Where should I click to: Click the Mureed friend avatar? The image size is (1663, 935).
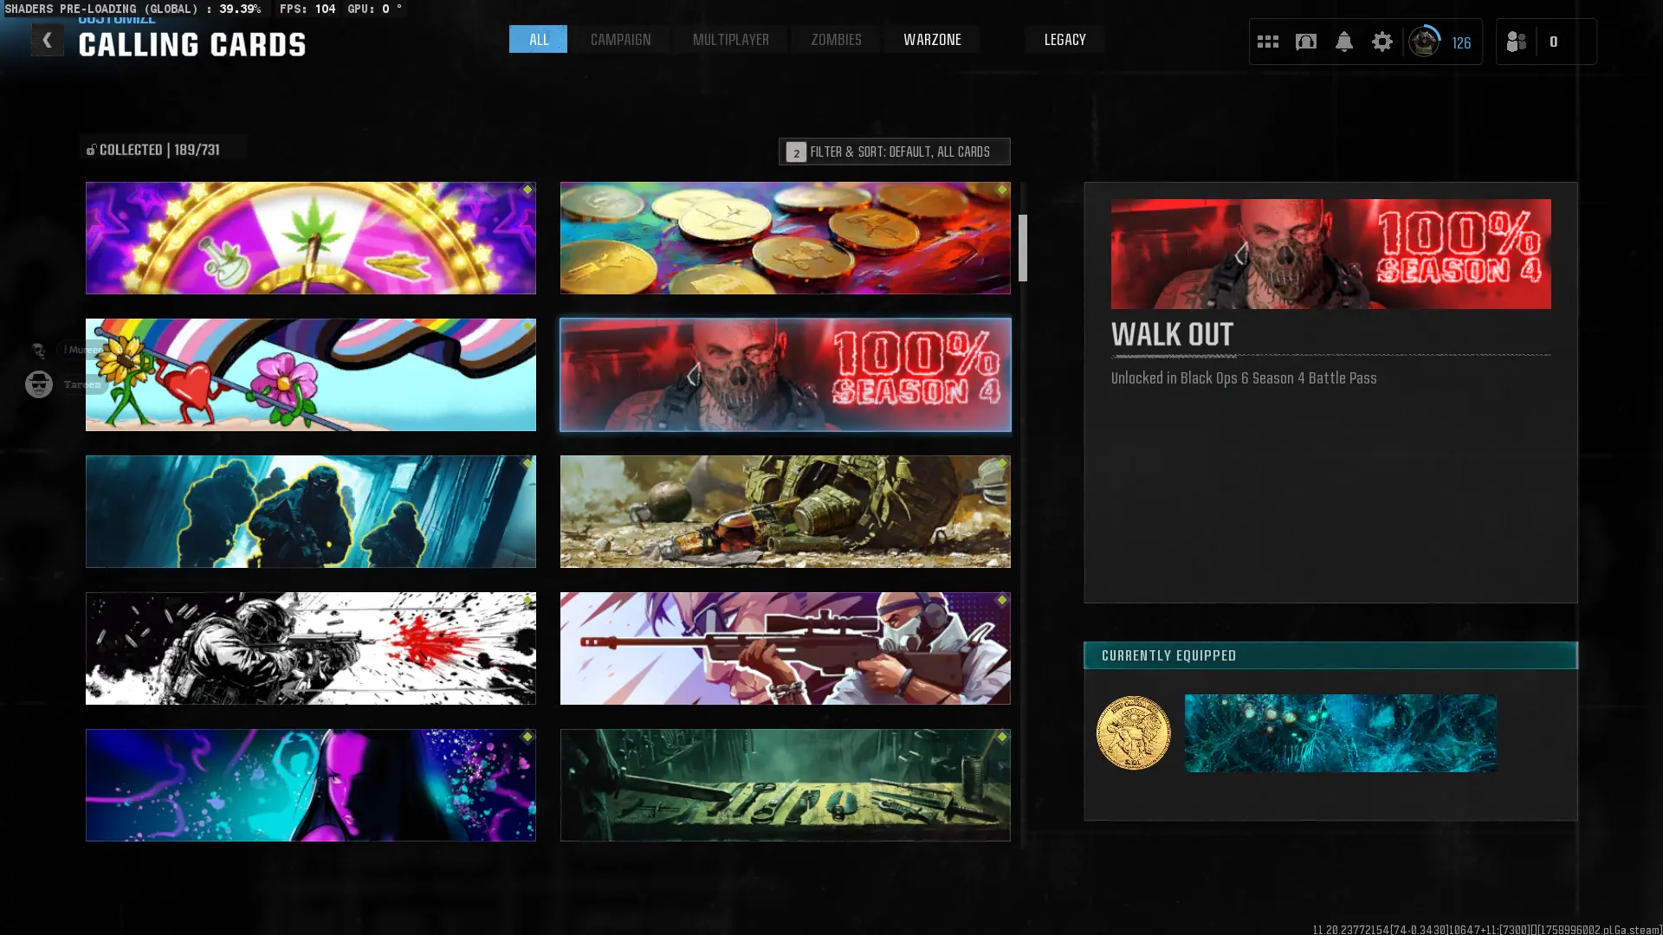click(38, 350)
